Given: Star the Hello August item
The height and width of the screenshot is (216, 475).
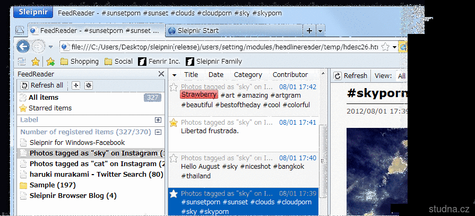Looking at the screenshot, I should pos(174,158).
